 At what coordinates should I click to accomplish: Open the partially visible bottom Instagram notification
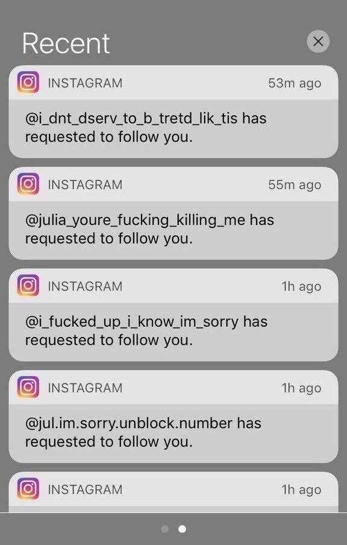point(173,492)
